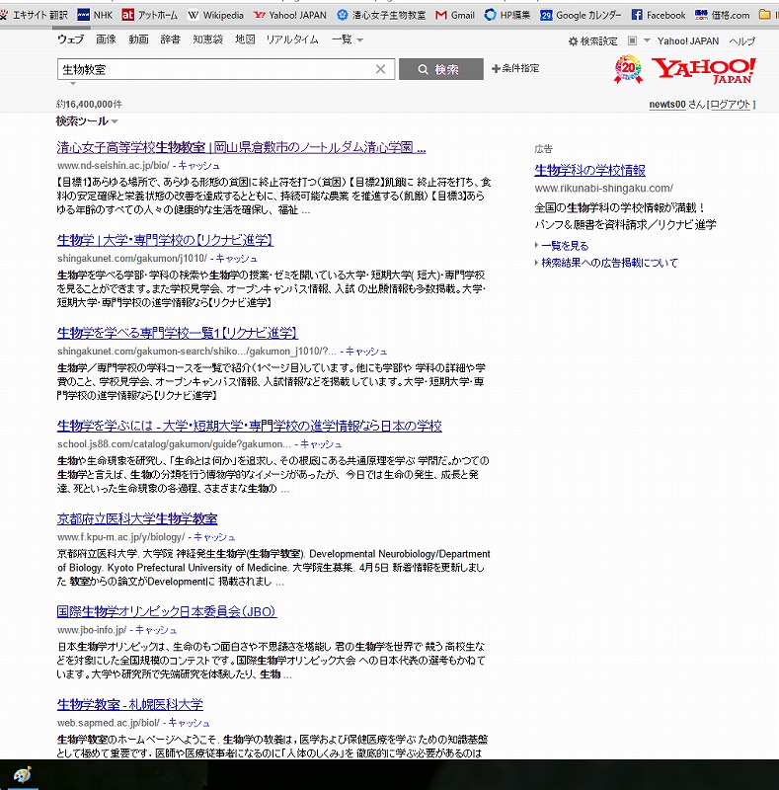Viewport: 779px width, 790px height.
Task: Open cache for gakumon-search result
Action: pyautogui.click(x=366, y=352)
